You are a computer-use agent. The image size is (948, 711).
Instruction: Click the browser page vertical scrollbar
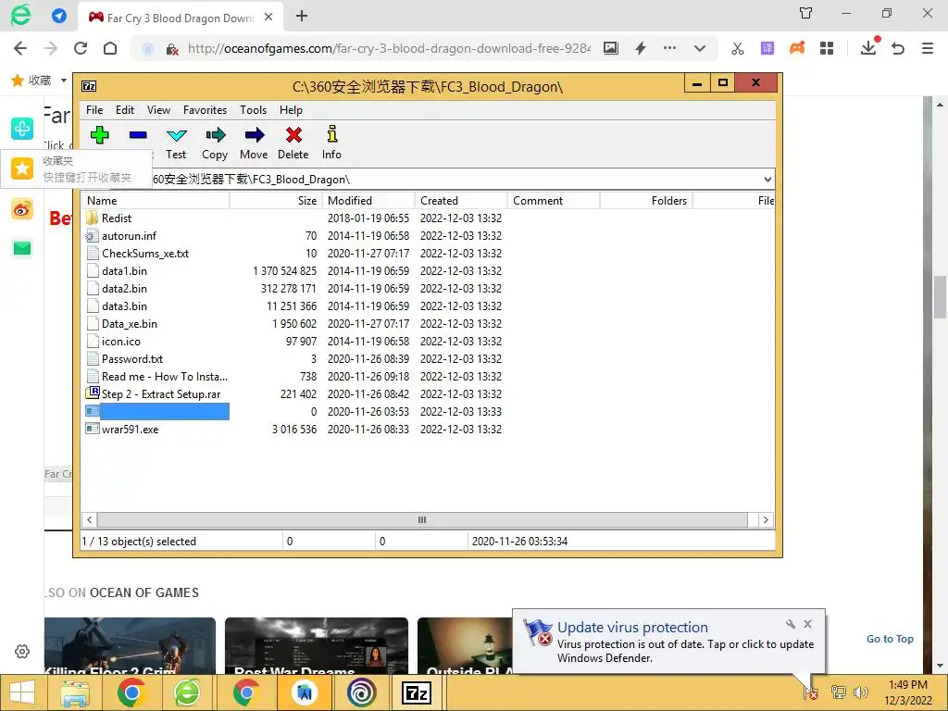[940, 297]
